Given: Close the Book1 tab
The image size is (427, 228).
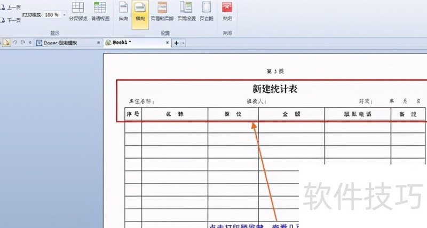Looking at the screenshot, I should tap(167, 43).
